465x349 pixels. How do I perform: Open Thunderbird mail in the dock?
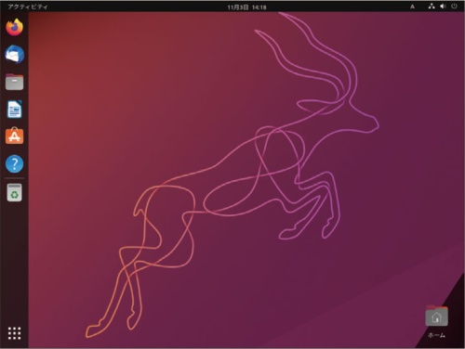(14, 54)
